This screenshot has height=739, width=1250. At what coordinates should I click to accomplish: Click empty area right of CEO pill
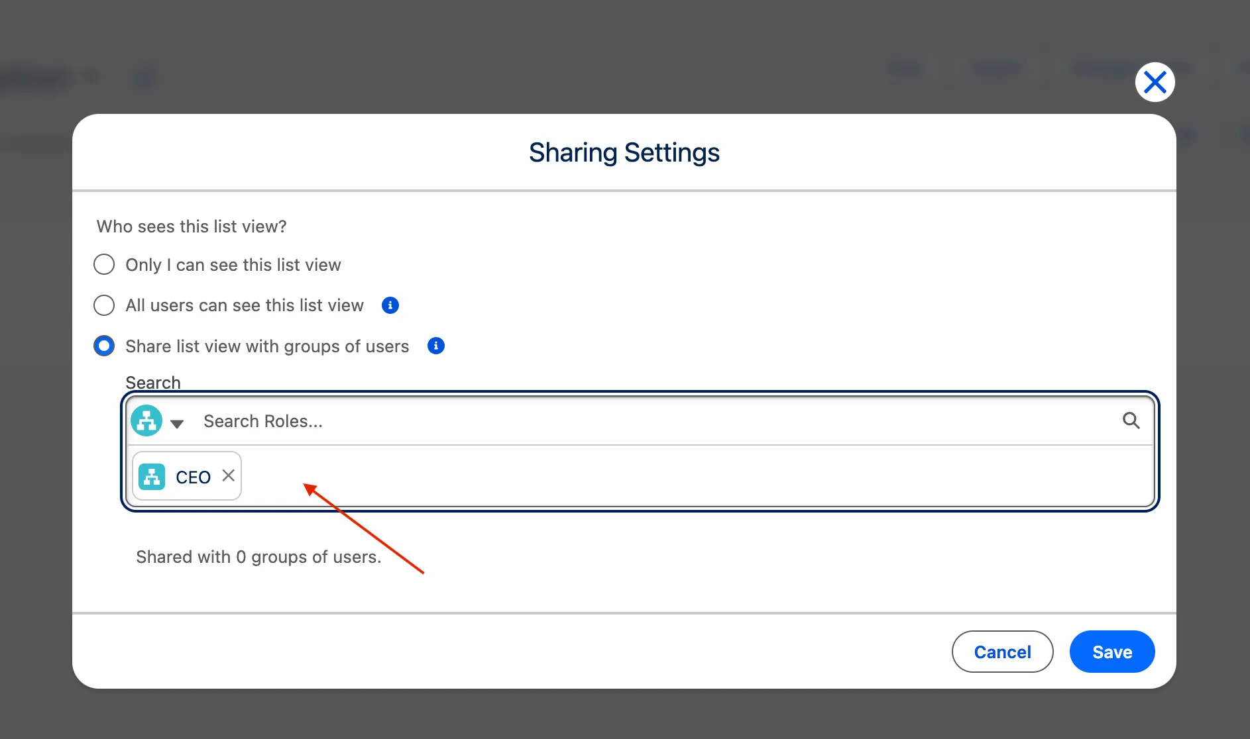[x=663, y=476]
